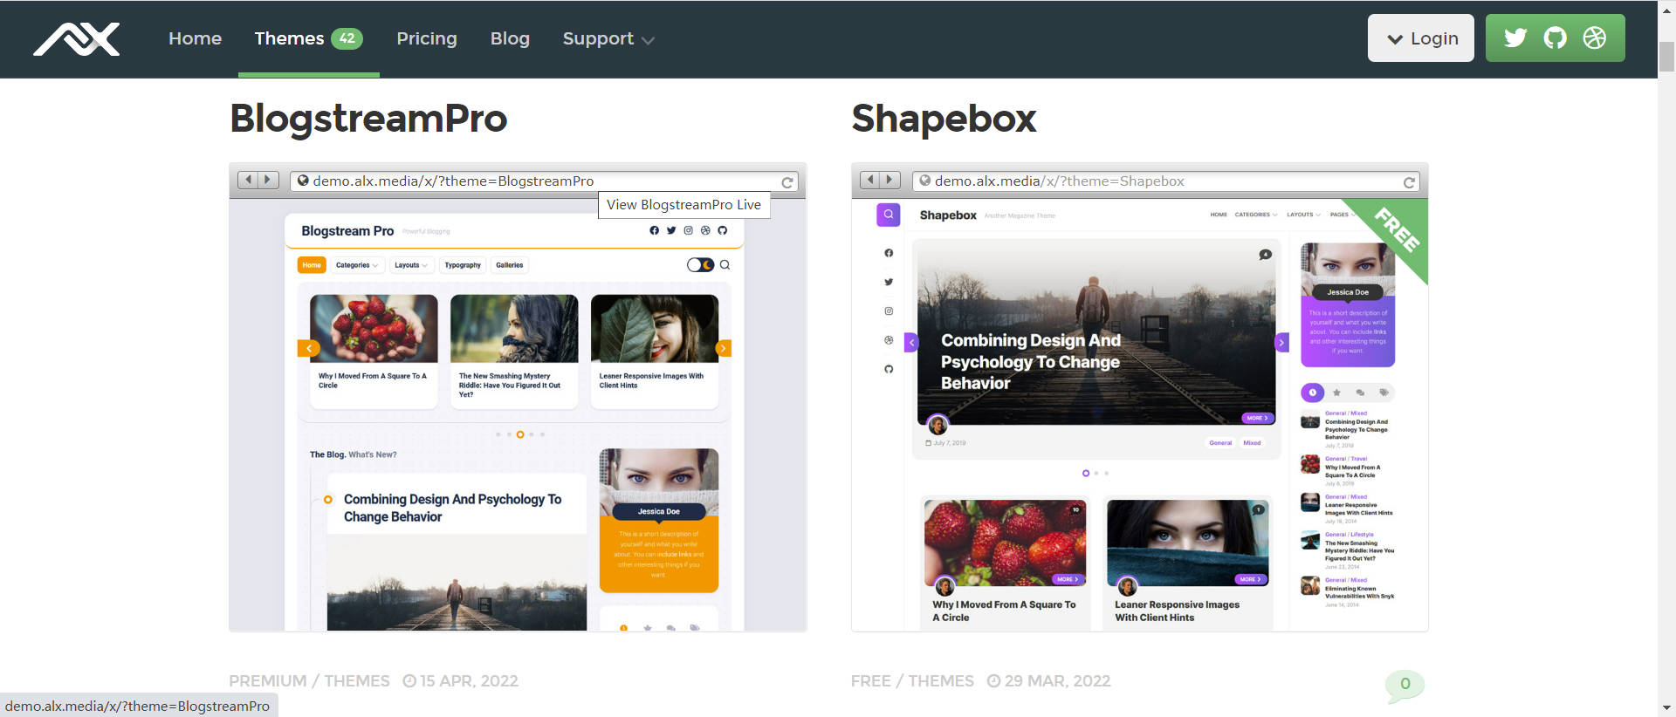Open strawberries post thumbnail in Shapebox preview
This screenshot has width=1676, height=717.
coord(1005,543)
